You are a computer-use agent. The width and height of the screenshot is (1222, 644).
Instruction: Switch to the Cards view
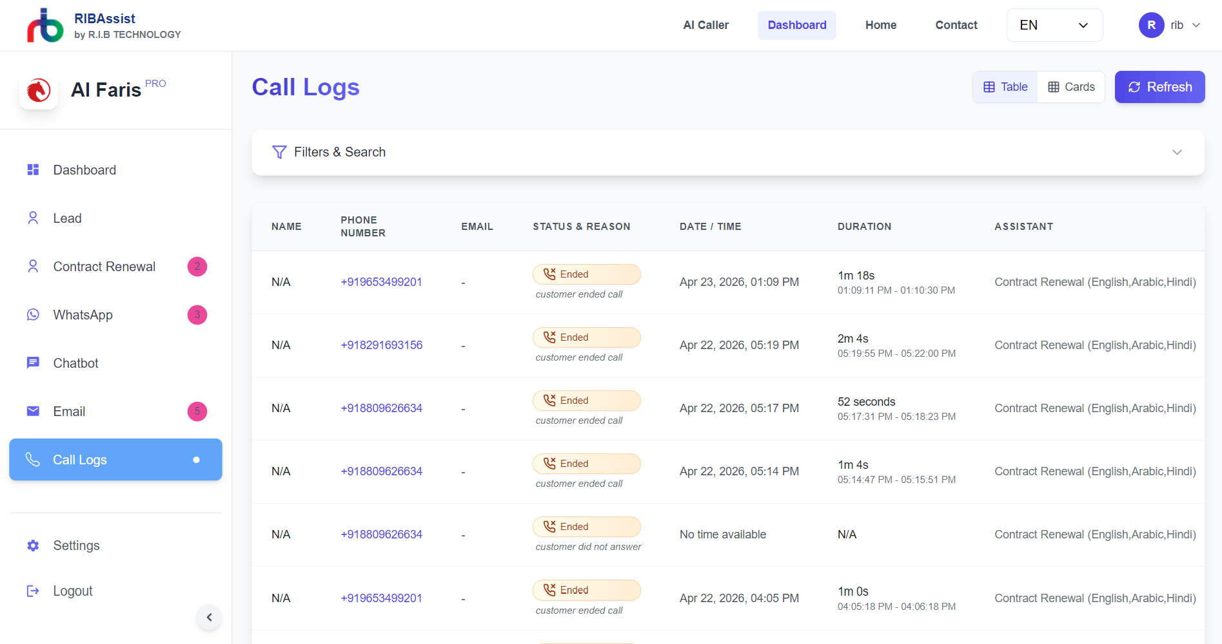[1070, 86]
